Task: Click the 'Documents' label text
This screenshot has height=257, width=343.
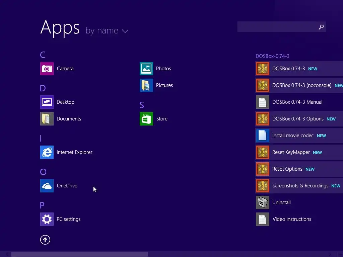Action: (69, 119)
